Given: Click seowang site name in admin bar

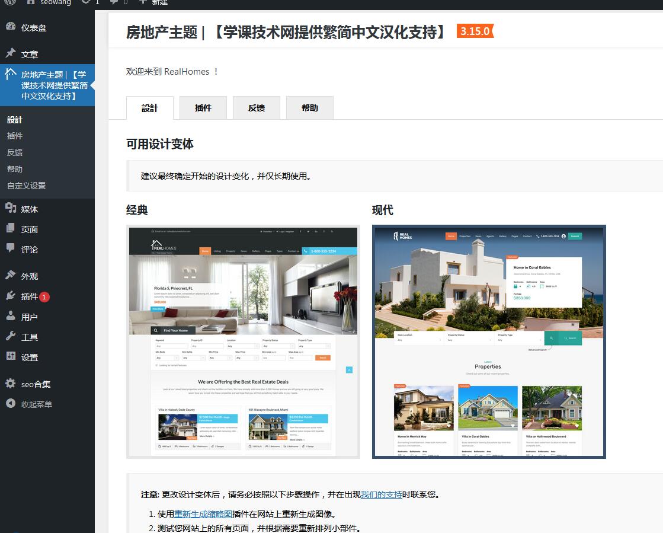Looking at the screenshot, I should (55, 2).
